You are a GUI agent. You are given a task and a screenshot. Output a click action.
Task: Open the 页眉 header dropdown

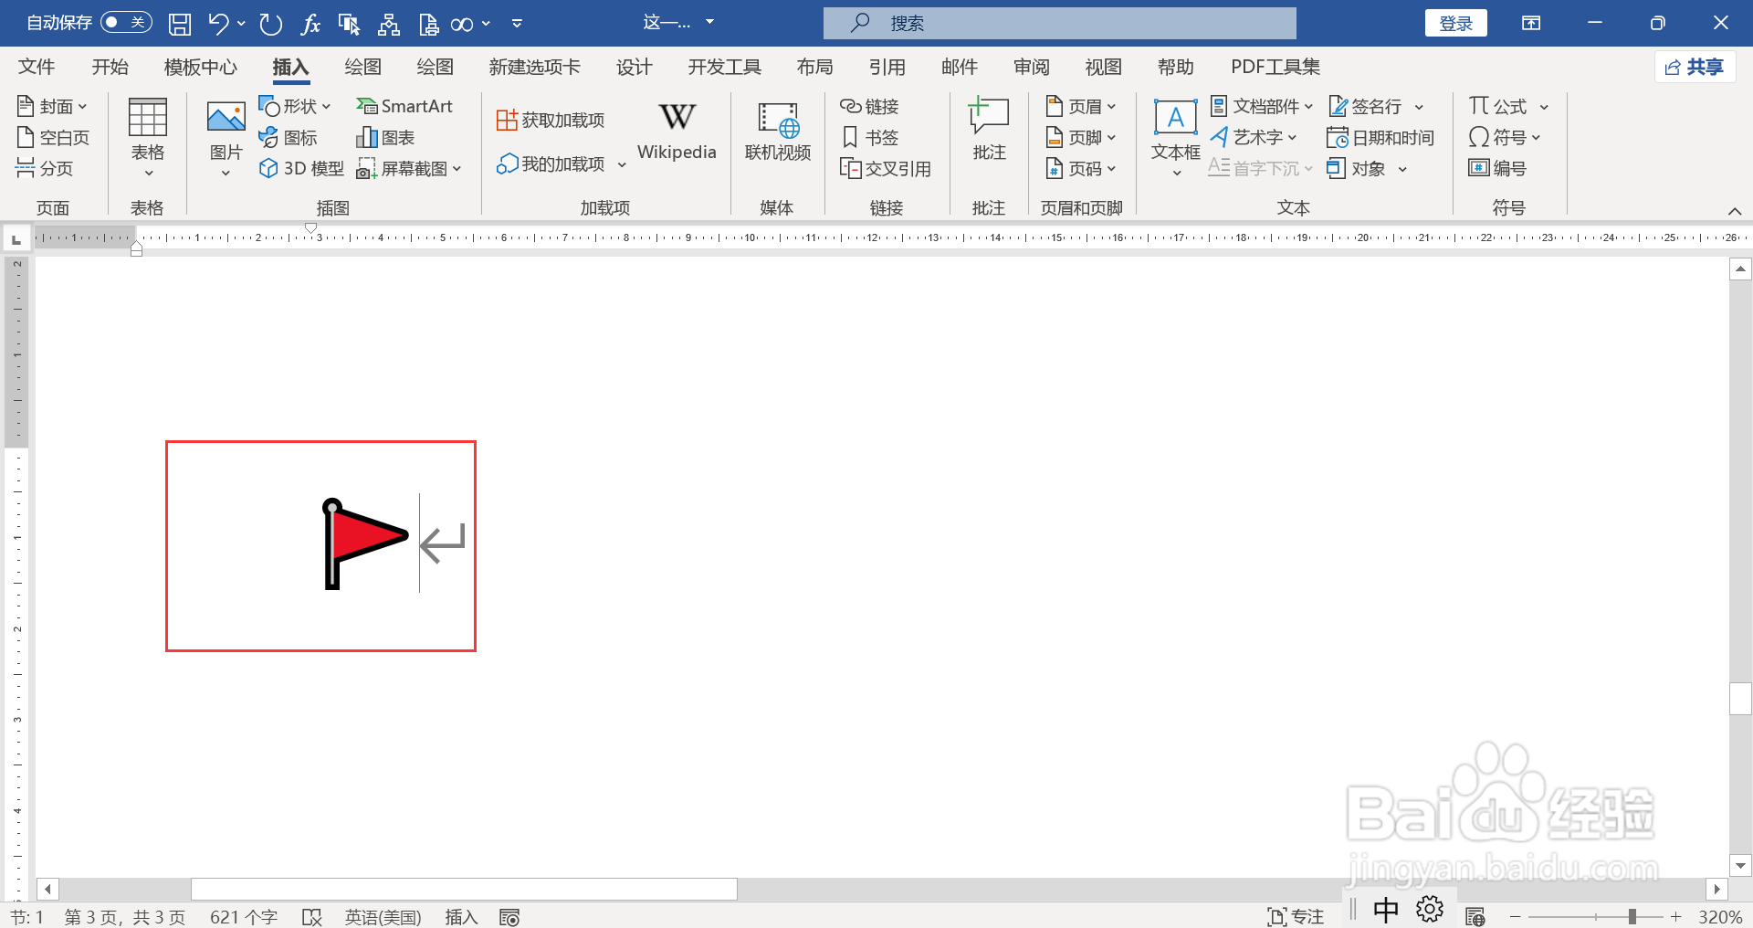click(1081, 107)
